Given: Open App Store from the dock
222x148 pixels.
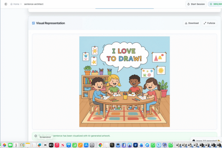Looking at the screenshot, I should pyautogui.click(x=86, y=145).
